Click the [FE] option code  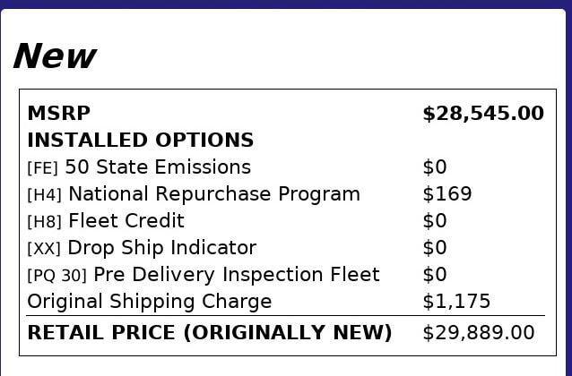point(43,168)
